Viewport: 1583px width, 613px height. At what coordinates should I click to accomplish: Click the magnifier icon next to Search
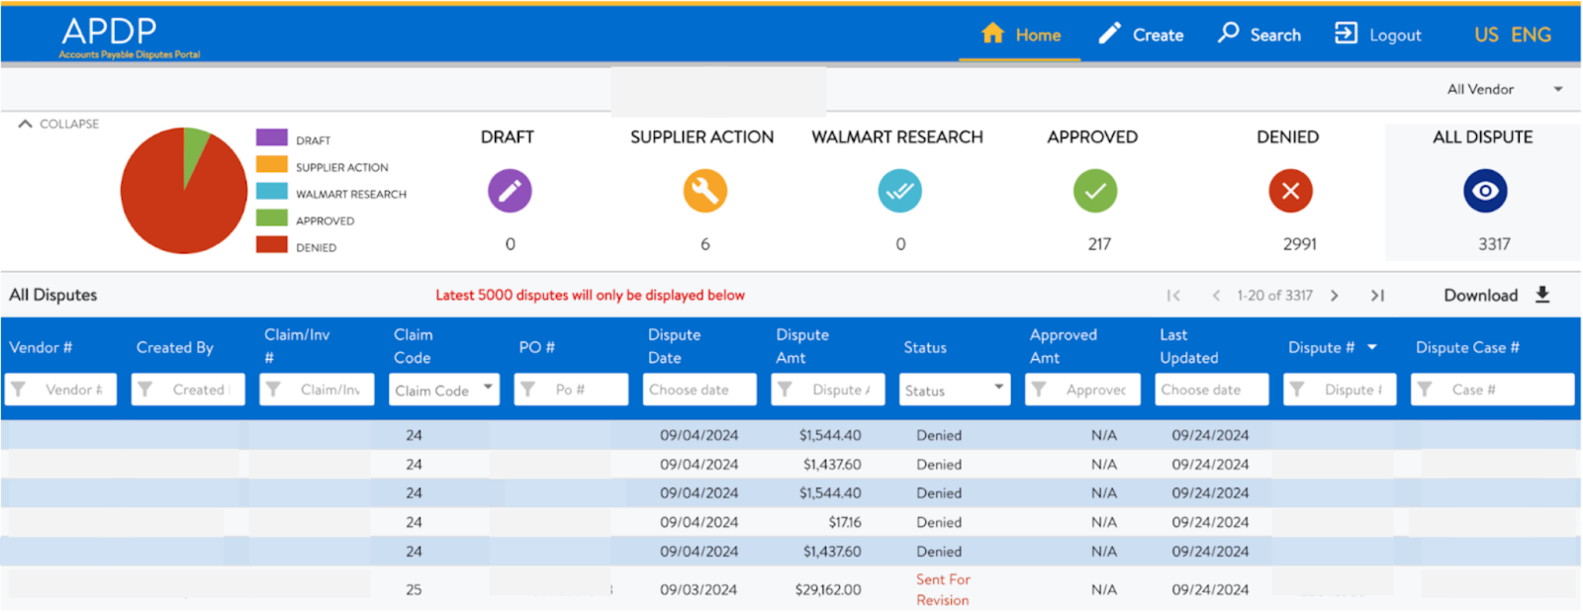pyautogui.click(x=1228, y=33)
